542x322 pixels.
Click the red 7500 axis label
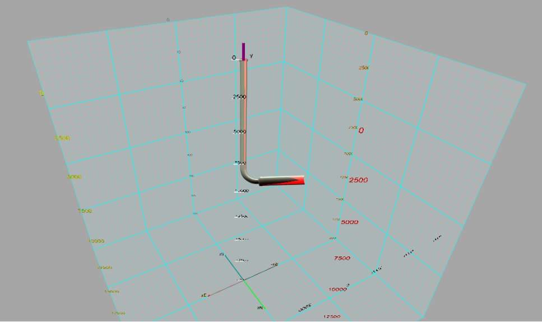point(341,258)
